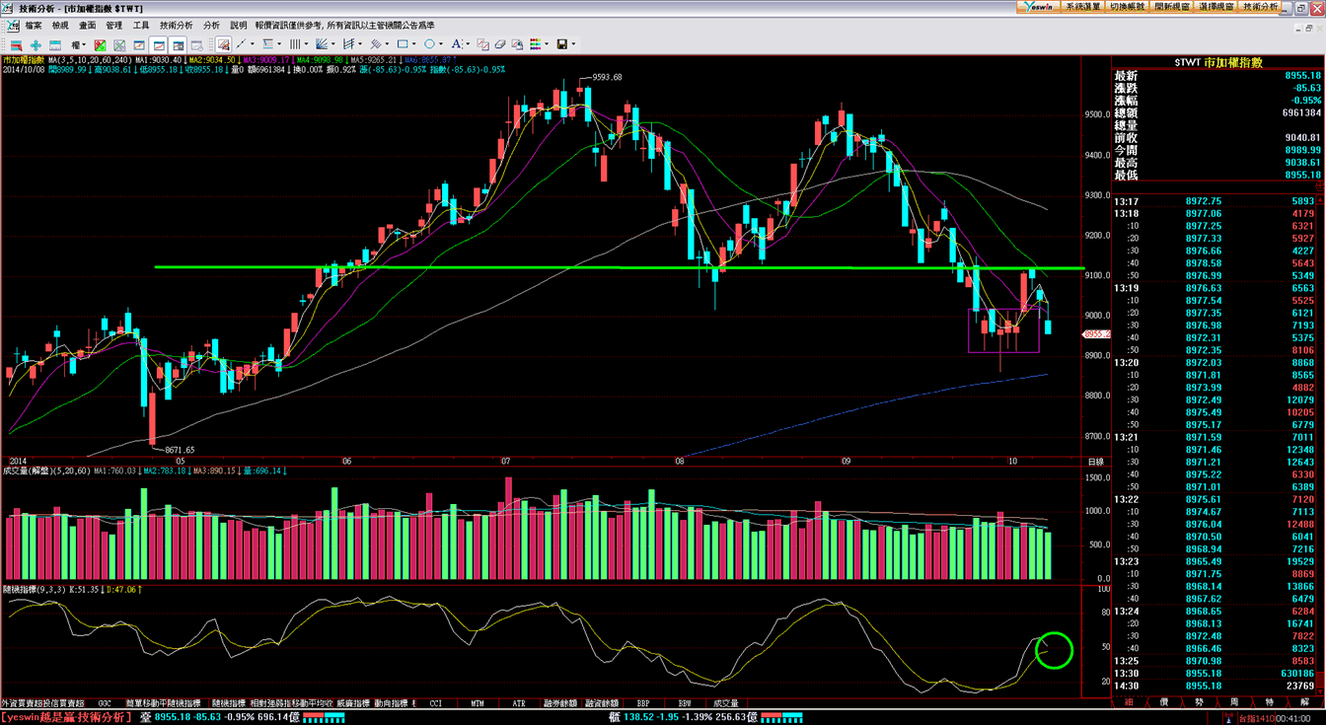Image resolution: width=1326 pixels, height=725 pixels.
Task: Click the orange 技術分析 title button
Action: [1261, 7]
